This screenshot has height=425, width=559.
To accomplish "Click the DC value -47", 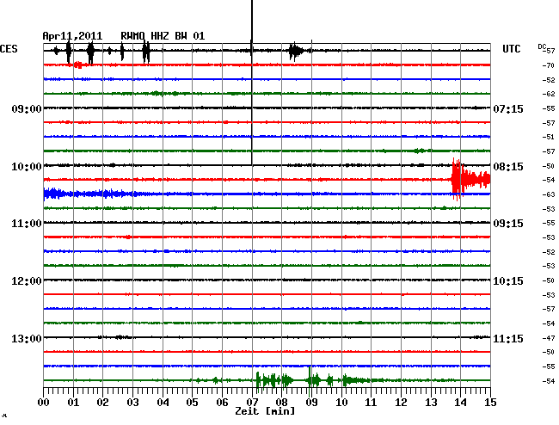I will [549, 338].
